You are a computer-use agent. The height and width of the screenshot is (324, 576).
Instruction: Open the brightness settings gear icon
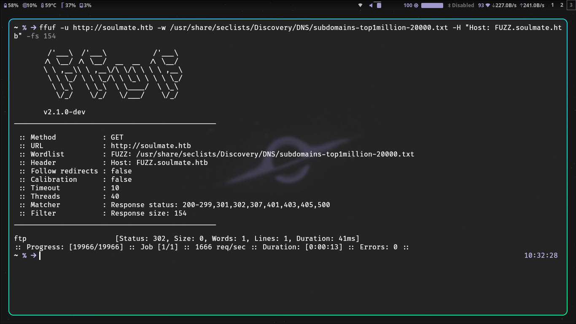(415, 5)
